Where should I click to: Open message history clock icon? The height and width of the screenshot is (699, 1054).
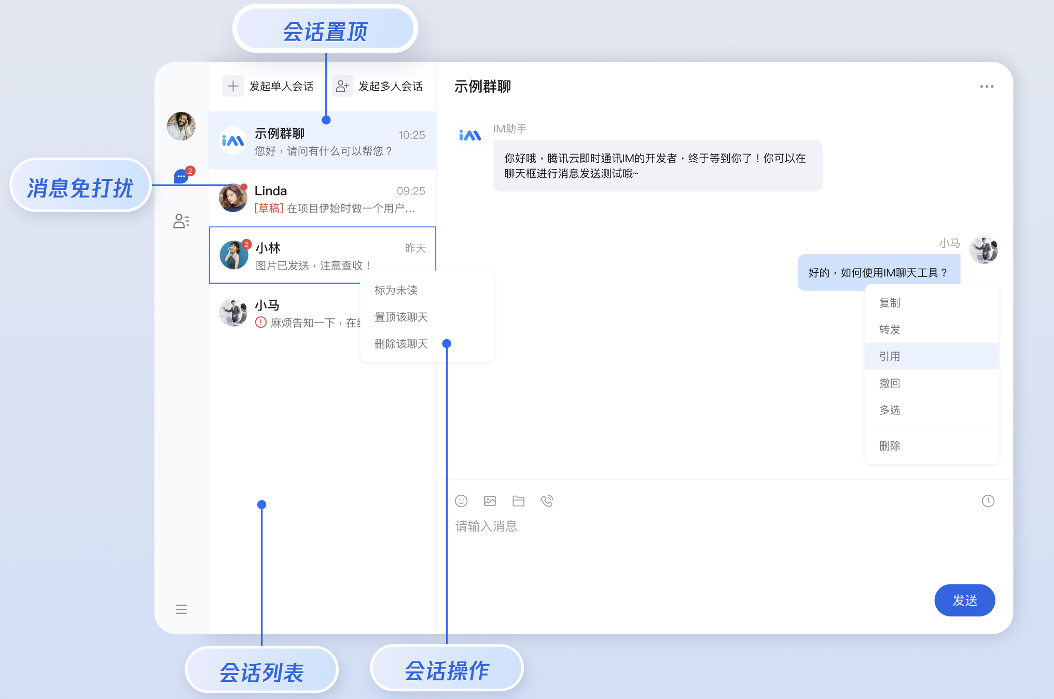(988, 501)
